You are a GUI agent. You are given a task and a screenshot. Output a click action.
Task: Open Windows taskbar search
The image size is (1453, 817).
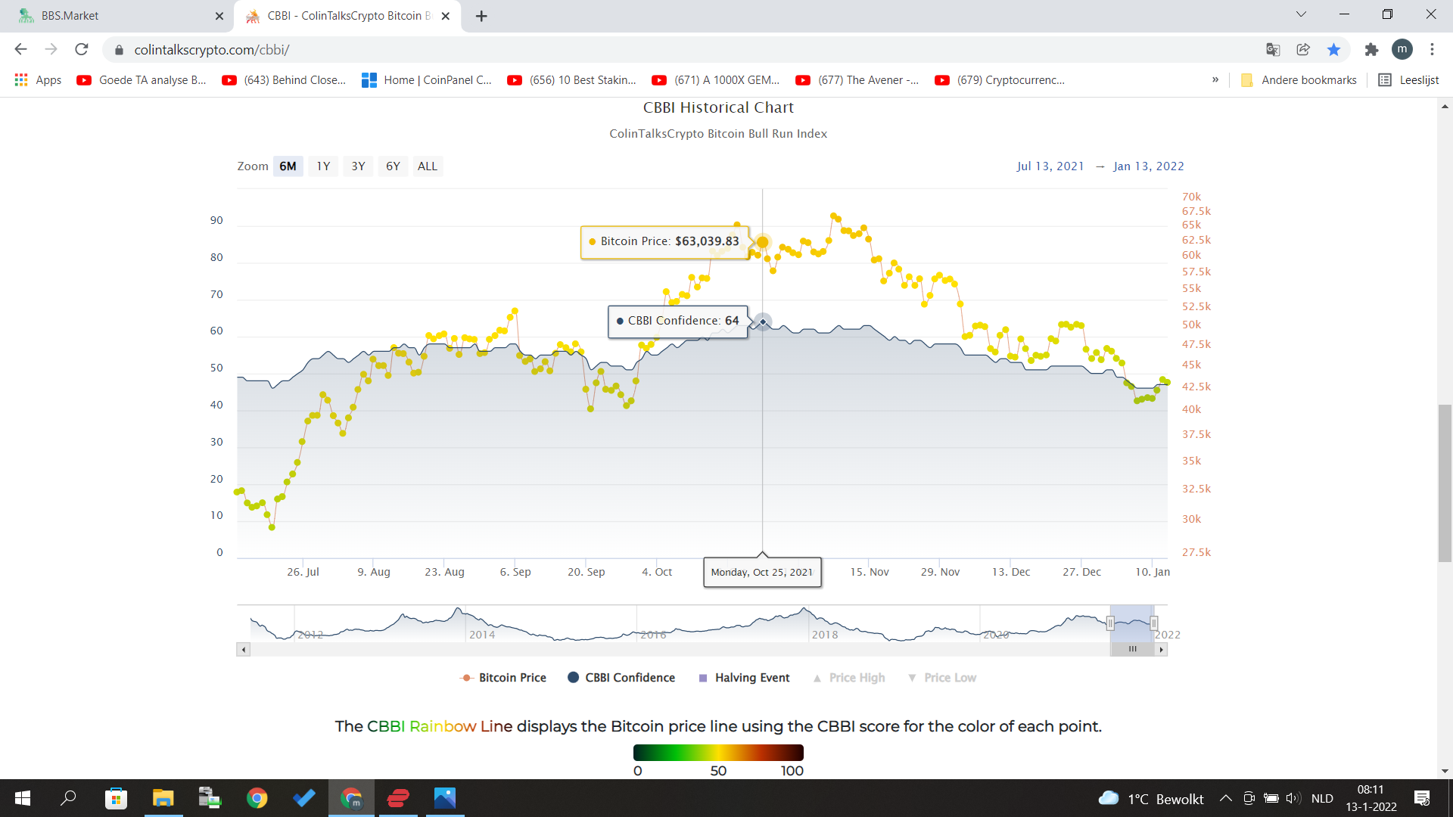point(68,798)
